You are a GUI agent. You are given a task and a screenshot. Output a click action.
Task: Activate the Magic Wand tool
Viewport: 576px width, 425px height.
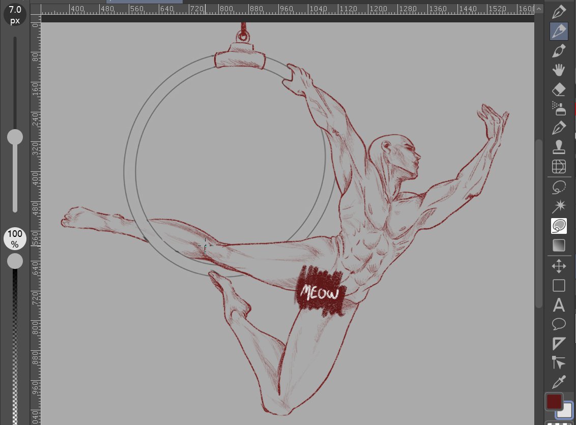coord(559,206)
